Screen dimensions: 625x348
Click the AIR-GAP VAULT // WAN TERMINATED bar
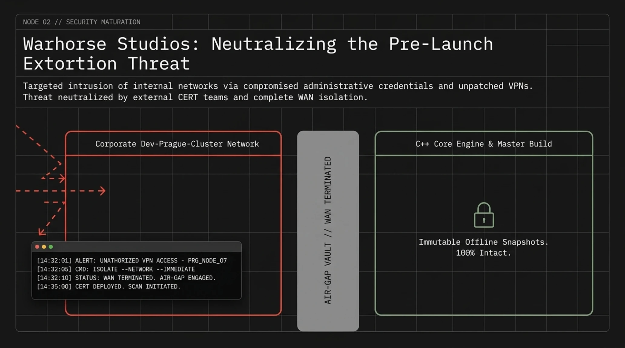tap(328, 231)
